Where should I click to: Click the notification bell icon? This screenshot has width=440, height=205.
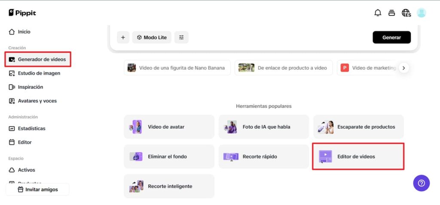click(x=378, y=13)
